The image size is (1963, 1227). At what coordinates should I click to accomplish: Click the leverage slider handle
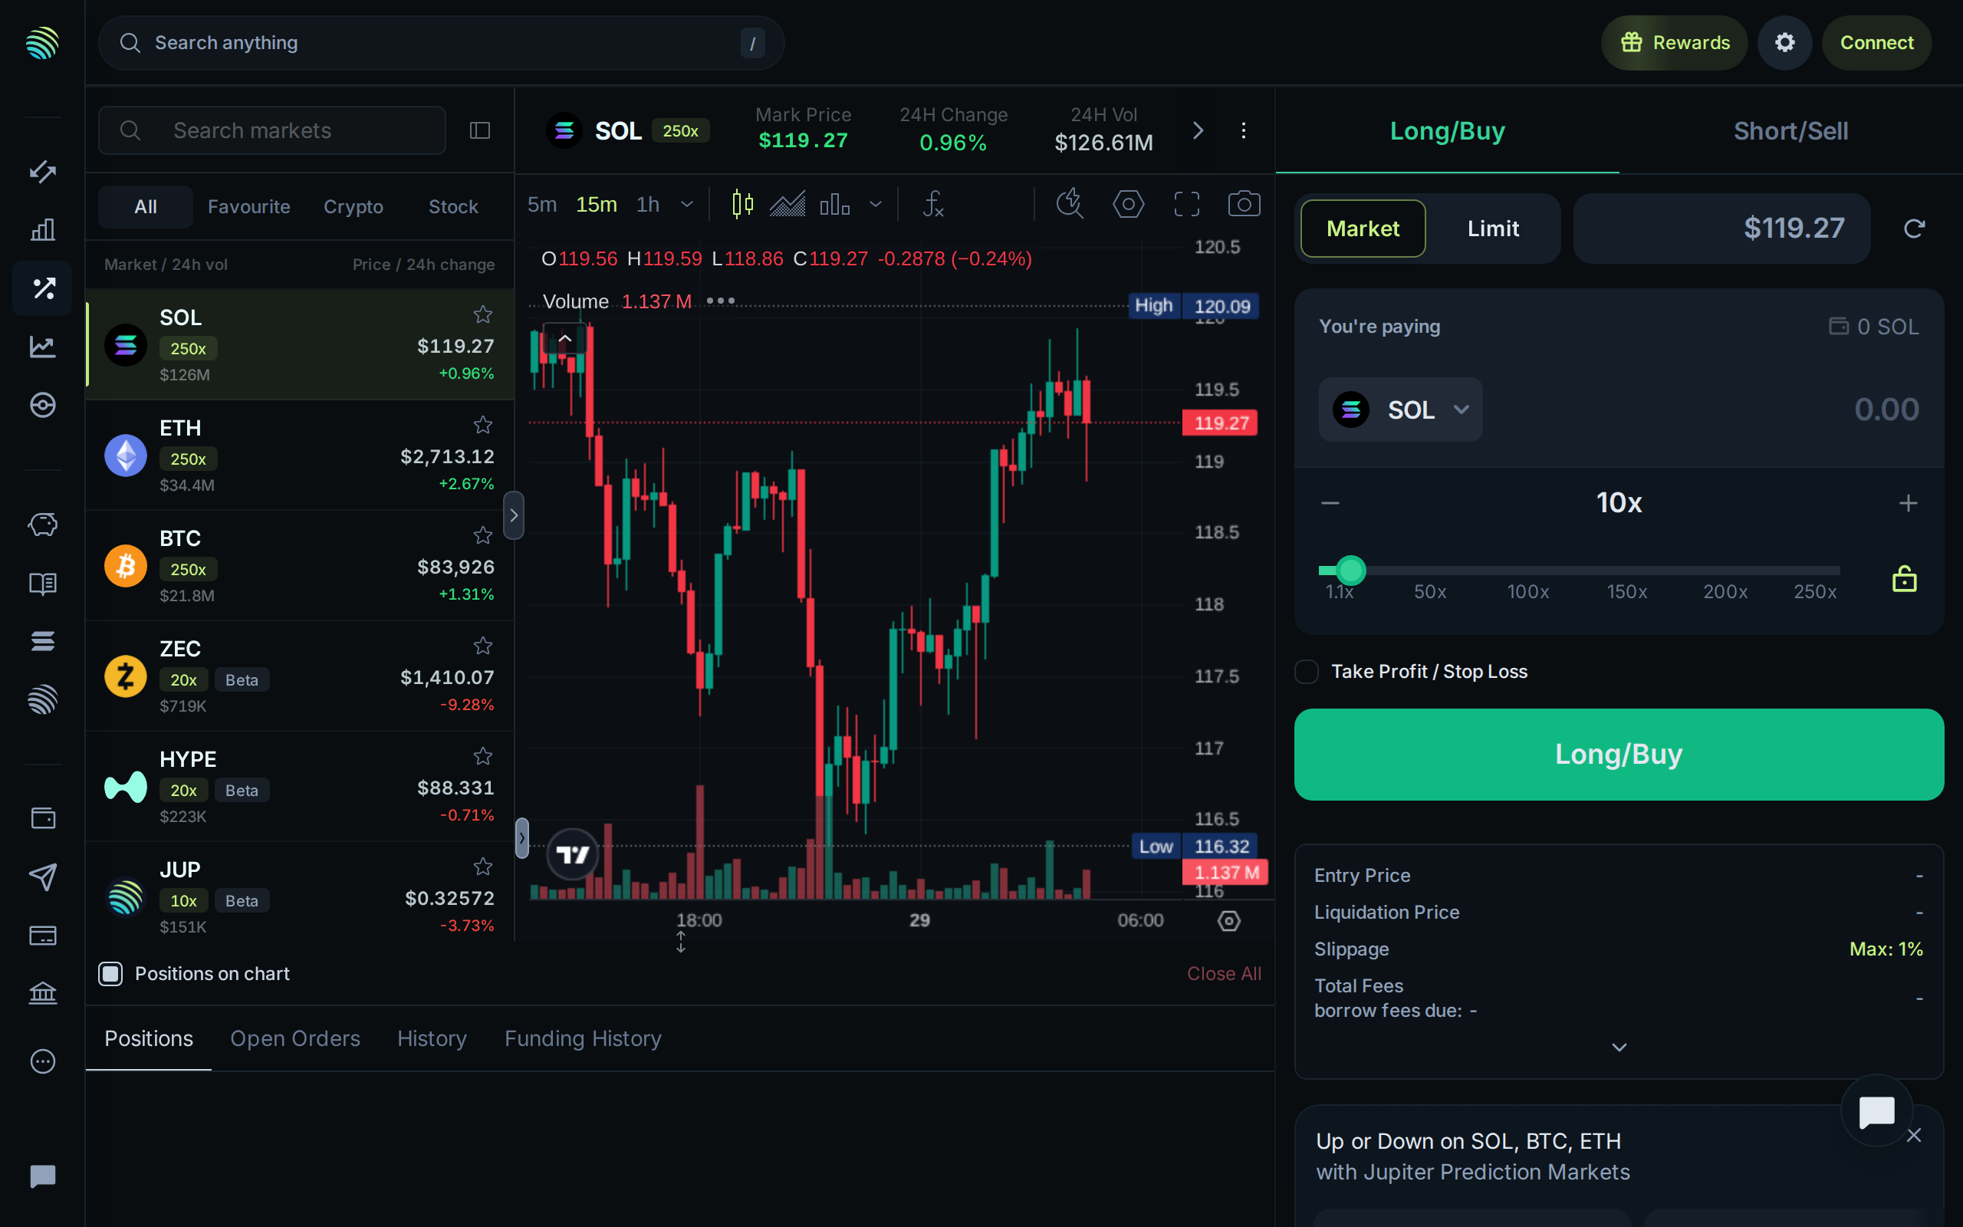1350,571
